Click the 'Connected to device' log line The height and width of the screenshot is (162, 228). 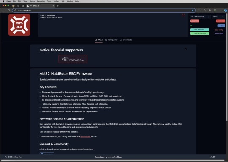[55, 18]
